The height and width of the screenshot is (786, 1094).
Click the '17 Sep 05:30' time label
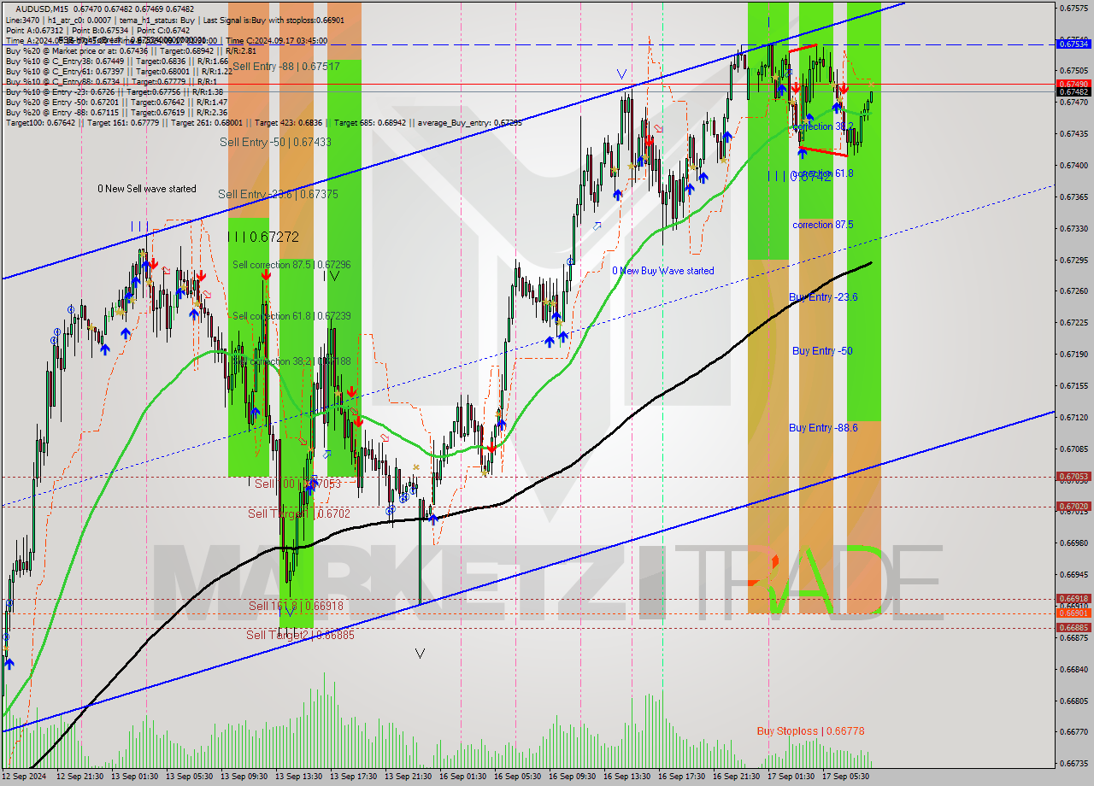click(847, 777)
